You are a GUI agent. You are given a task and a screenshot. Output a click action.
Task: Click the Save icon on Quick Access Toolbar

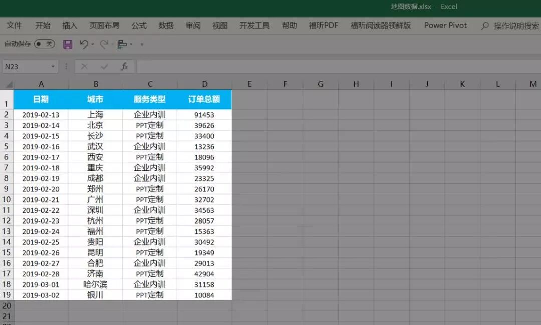(67, 44)
